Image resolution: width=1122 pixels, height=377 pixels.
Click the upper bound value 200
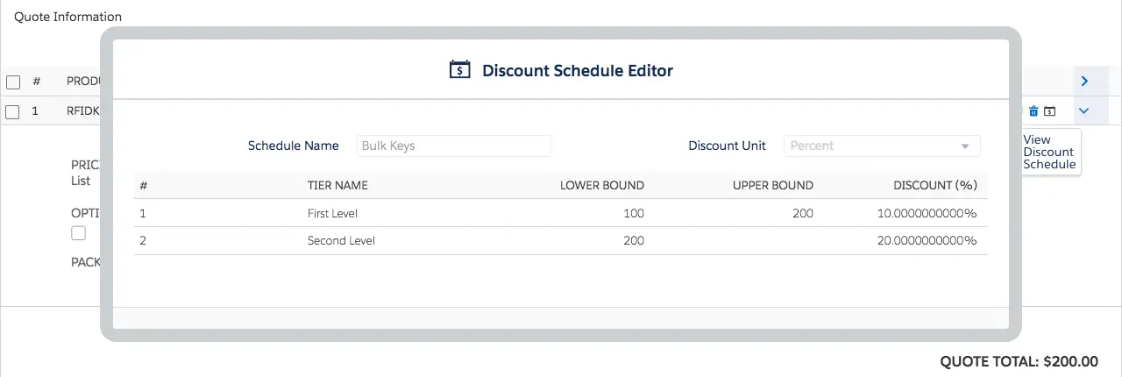[x=802, y=213]
